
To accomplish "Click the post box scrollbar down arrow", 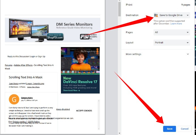I will click(x=99, y=129).
